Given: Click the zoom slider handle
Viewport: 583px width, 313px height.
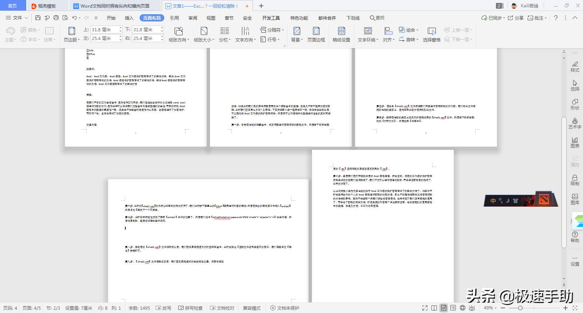Looking at the screenshot, I should [x=520, y=308].
